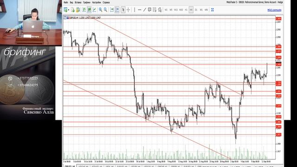Switch chart to line chart mode
Image resolution: width=297 pixels, height=167 pixels.
coord(94,10)
